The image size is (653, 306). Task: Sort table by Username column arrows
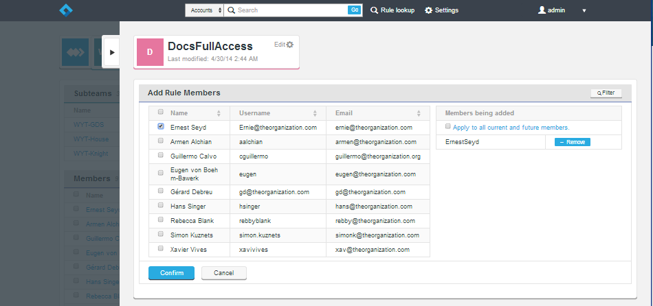click(x=315, y=113)
